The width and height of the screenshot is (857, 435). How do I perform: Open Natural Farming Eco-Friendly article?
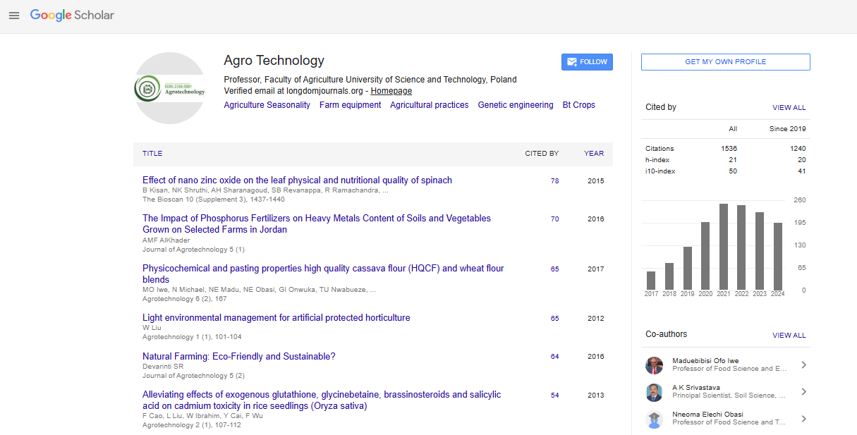(x=238, y=357)
